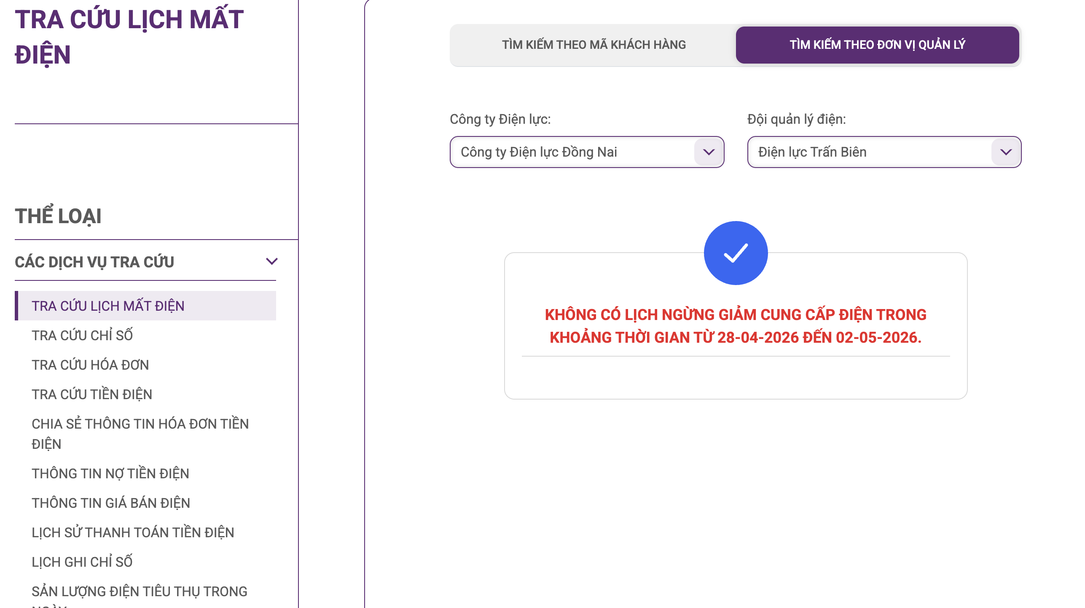This screenshot has height=608, width=1085.
Task: Open Sản lượng điện tiêu thụ link
Action: coord(140,591)
